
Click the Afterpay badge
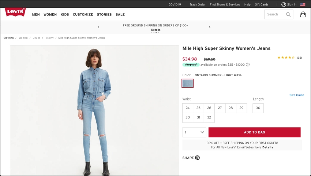tap(191, 65)
